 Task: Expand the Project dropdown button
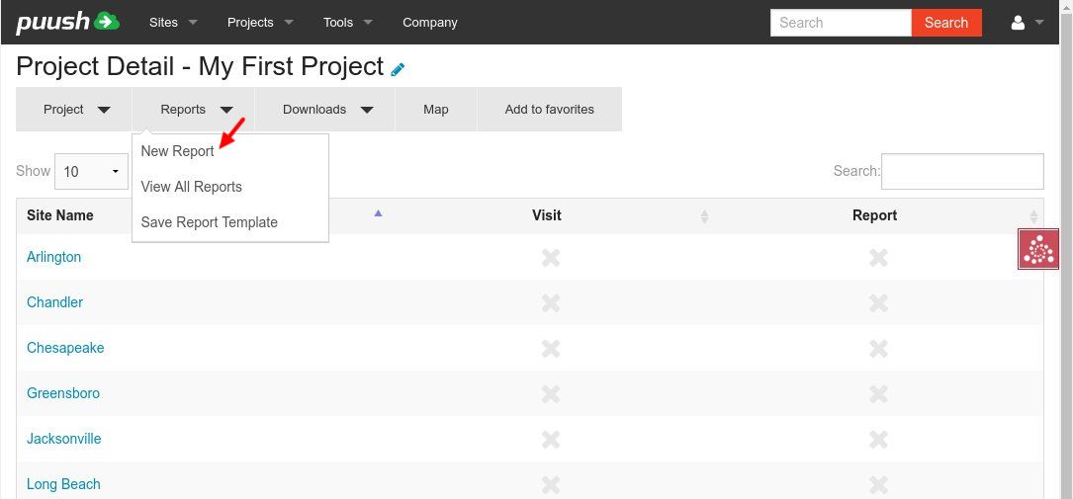pyautogui.click(x=75, y=110)
